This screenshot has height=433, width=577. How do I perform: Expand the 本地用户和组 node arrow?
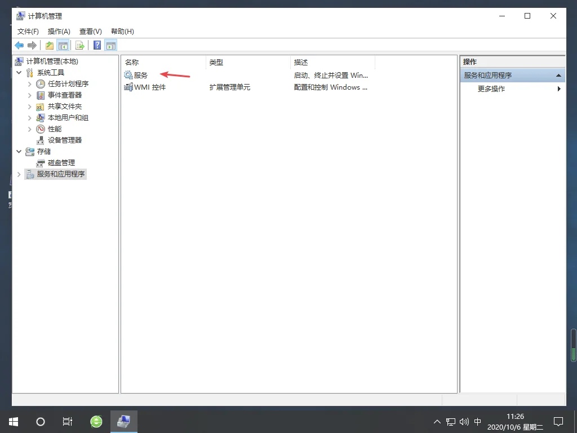click(30, 118)
